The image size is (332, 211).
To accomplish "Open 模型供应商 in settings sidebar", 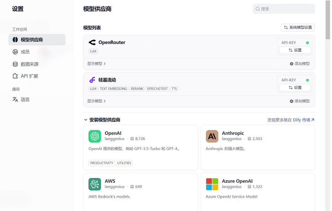I will coord(37,39).
